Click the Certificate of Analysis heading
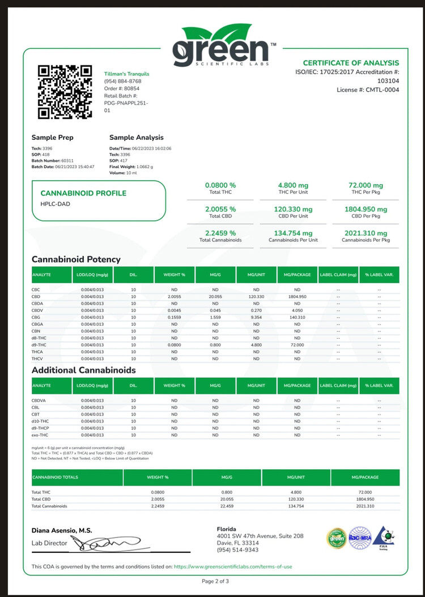The image size is (425, 597). (343, 63)
